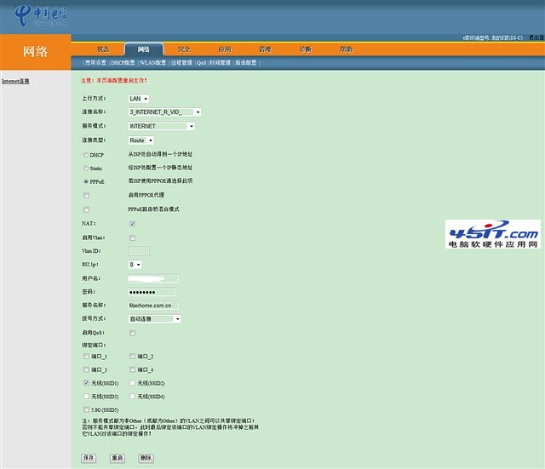This screenshot has height=469, width=545.
Task: Open the 安全 security tab
Action: [x=184, y=49]
